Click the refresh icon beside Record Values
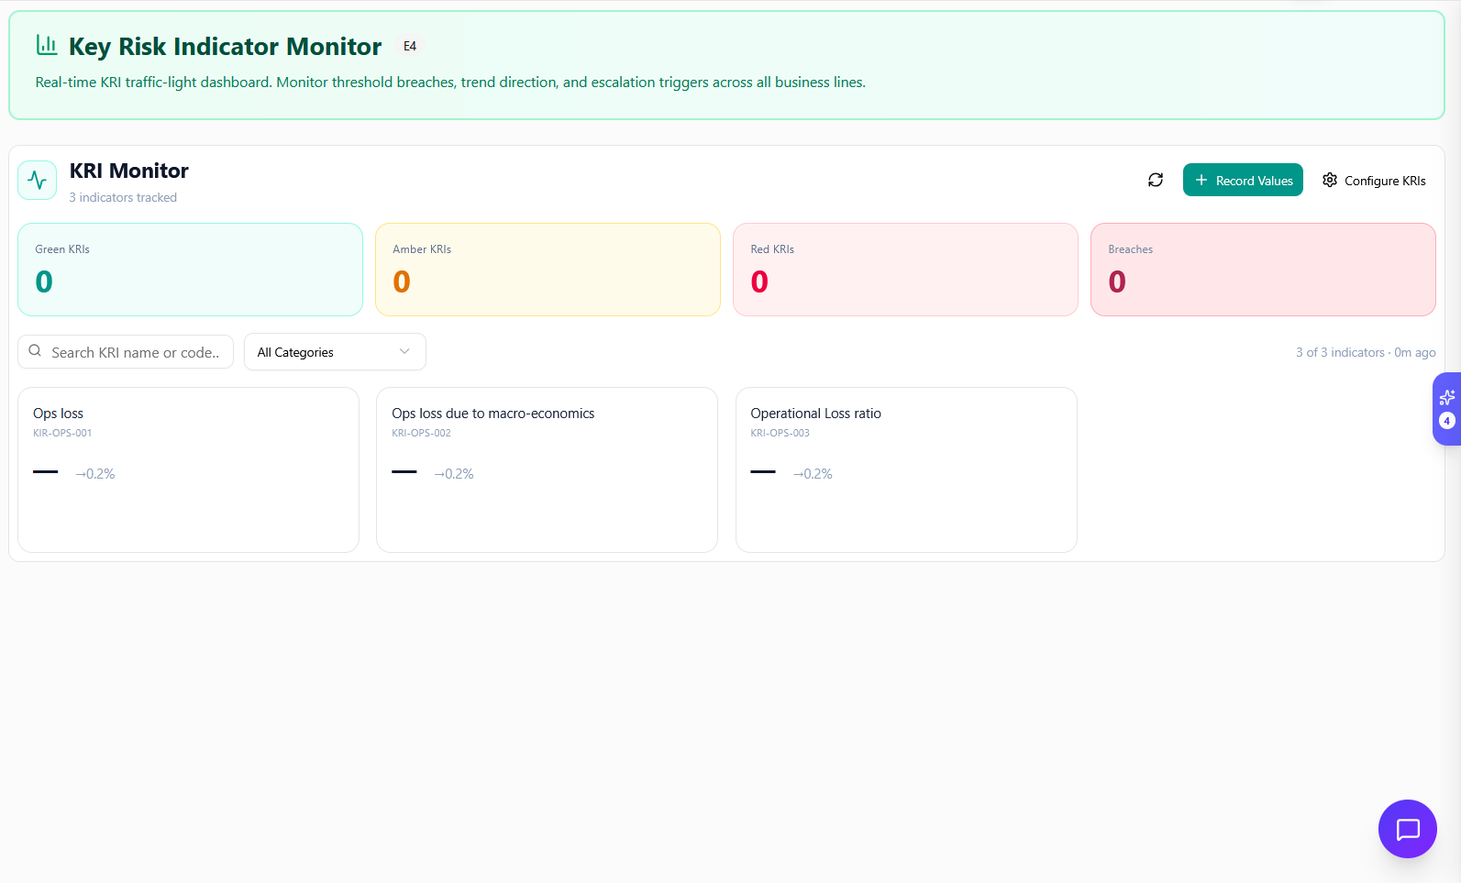1461x883 pixels. [x=1155, y=180]
